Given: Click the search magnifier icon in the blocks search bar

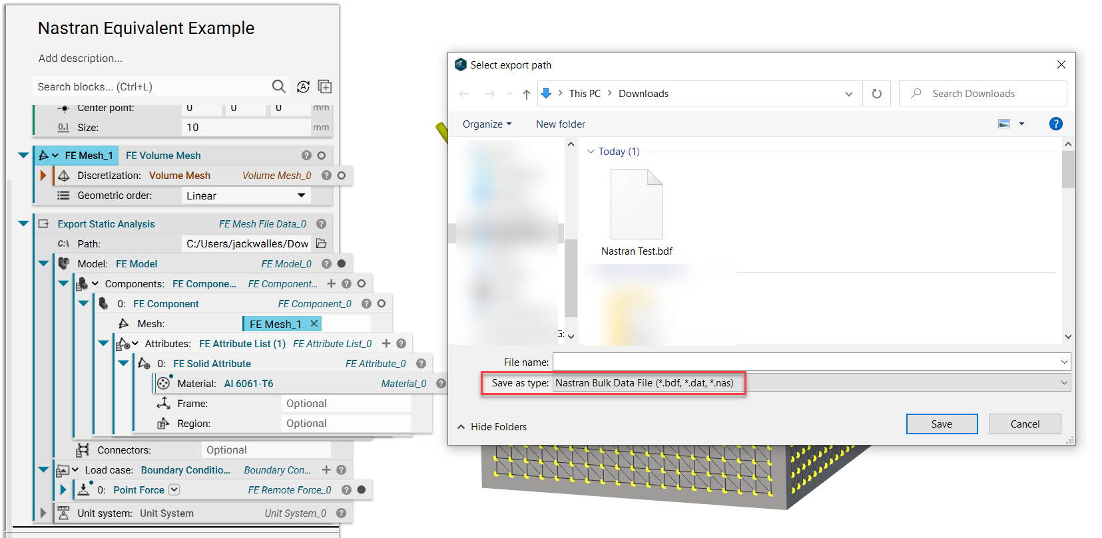Looking at the screenshot, I should coord(278,86).
